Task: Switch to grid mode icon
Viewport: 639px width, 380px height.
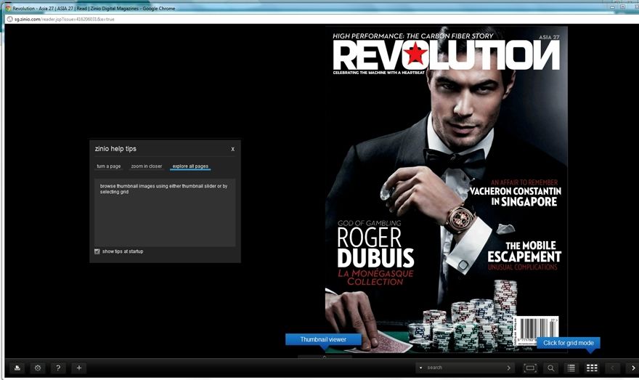Action: [x=592, y=368]
